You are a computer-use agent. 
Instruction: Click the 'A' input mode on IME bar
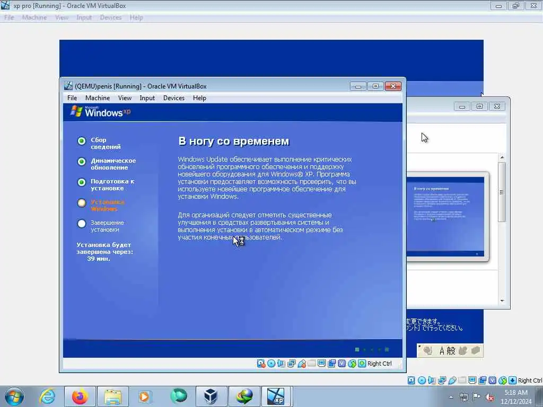pyautogui.click(x=442, y=351)
